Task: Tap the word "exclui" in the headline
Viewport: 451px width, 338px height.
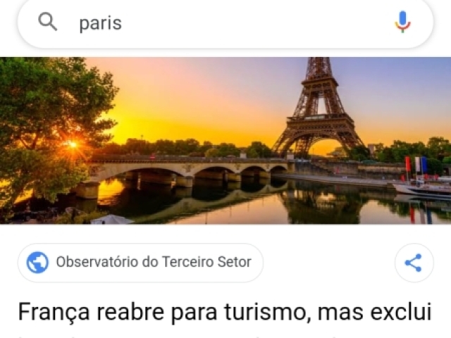Action: point(401,312)
